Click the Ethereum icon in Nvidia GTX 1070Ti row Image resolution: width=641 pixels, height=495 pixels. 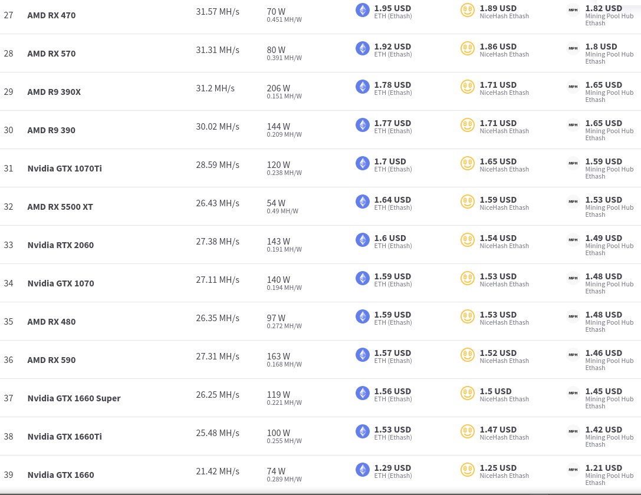[x=362, y=163]
